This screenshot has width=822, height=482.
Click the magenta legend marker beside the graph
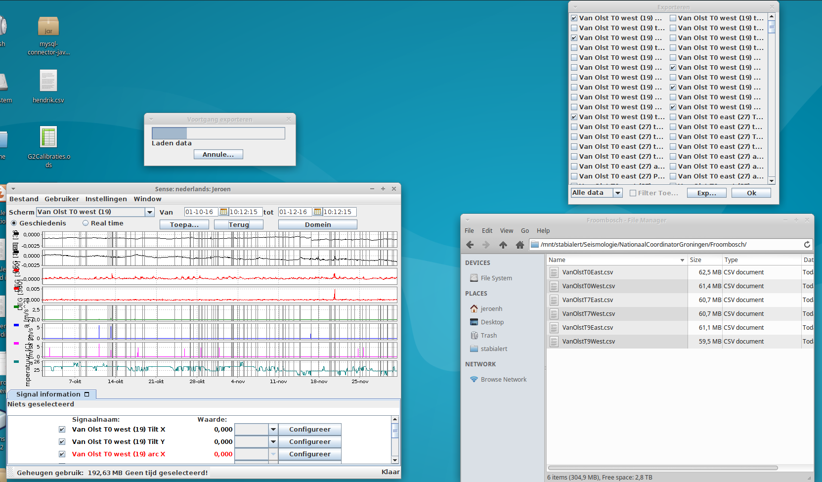[x=16, y=343]
